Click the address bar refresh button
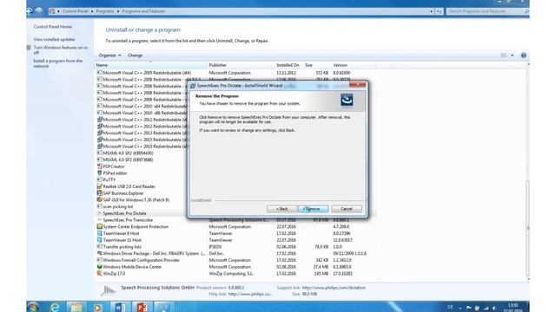The width and height of the screenshot is (556, 312). (x=439, y=11)
